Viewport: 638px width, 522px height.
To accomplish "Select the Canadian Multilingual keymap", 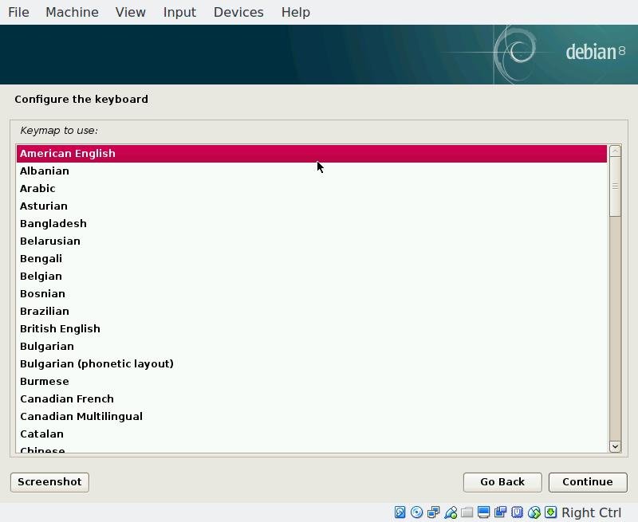I will [x=312, y=416].
